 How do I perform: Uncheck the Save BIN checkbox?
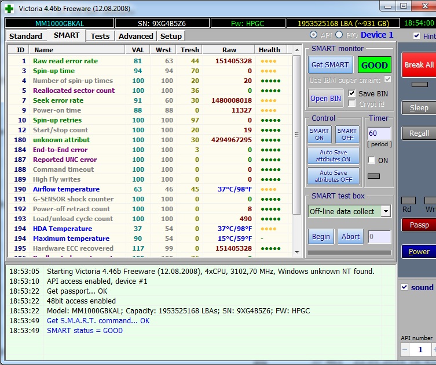[x=351, y=93]
